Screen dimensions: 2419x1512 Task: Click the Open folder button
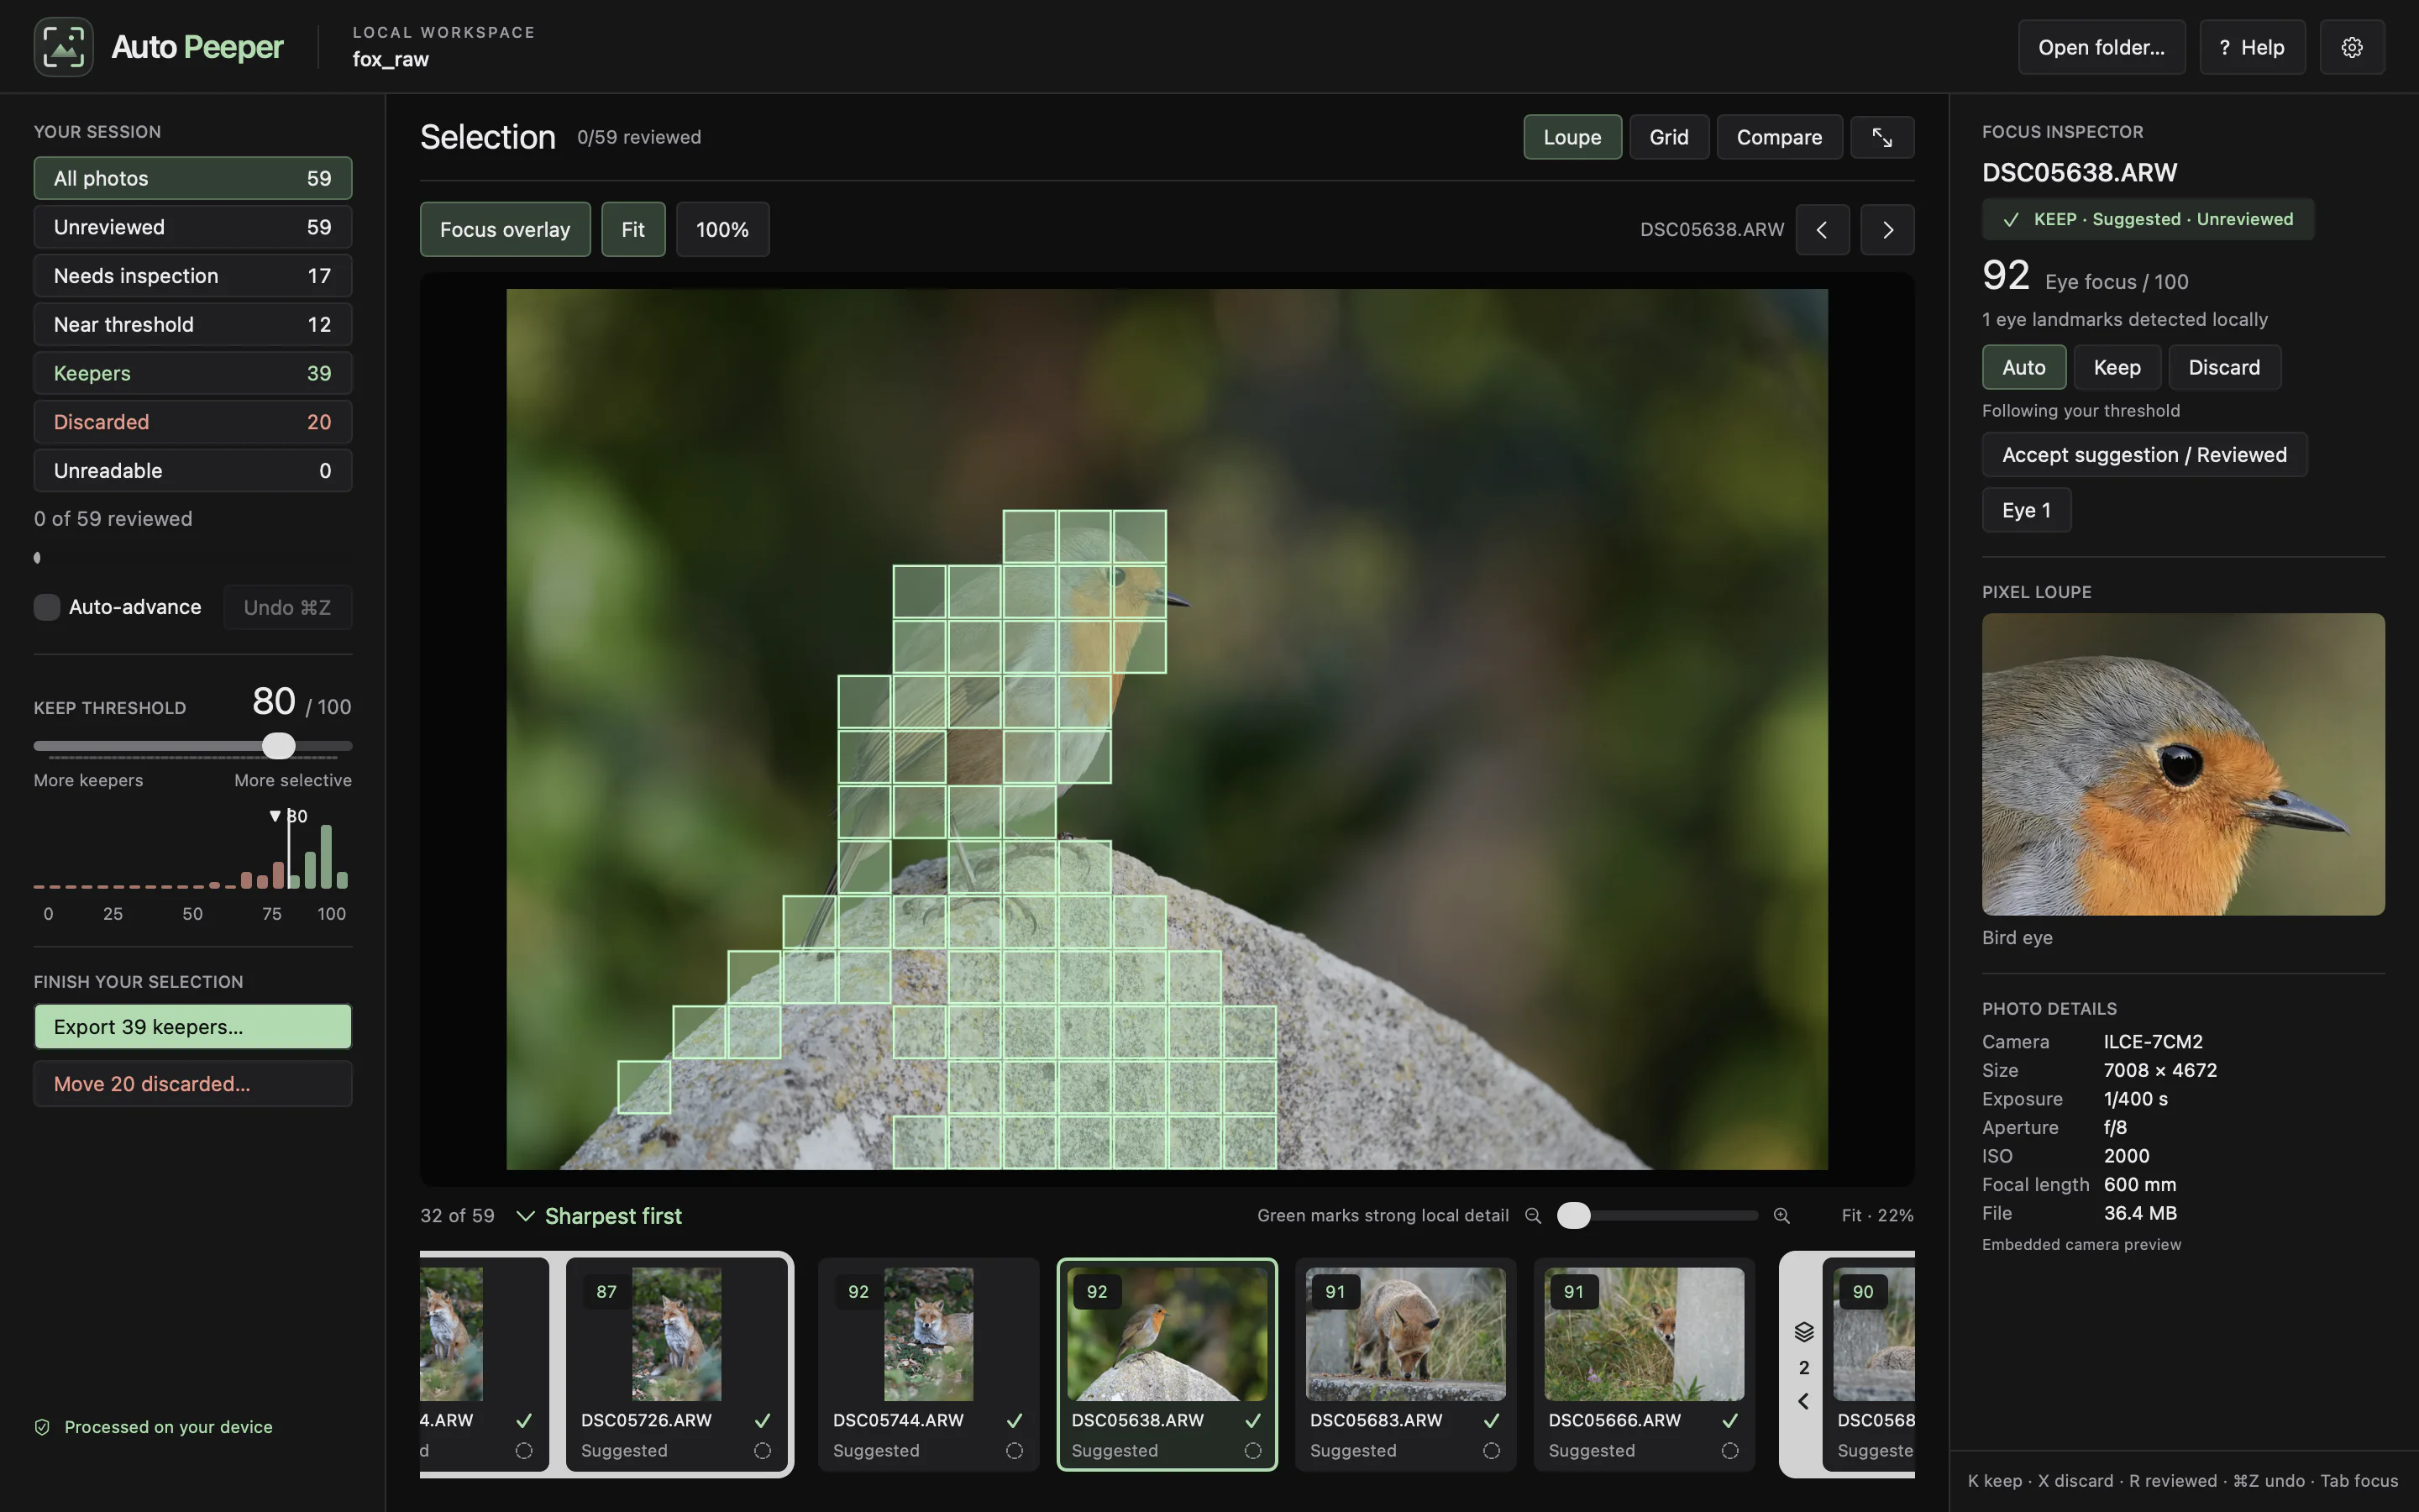(2102, 47)
